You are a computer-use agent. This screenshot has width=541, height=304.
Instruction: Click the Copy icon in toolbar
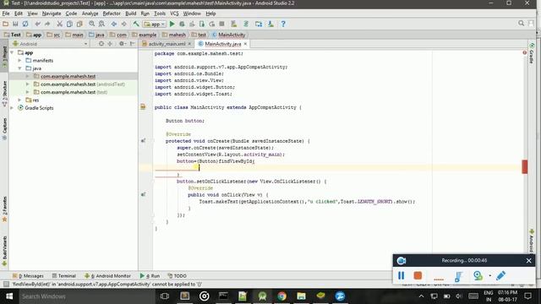pos(69,24)
